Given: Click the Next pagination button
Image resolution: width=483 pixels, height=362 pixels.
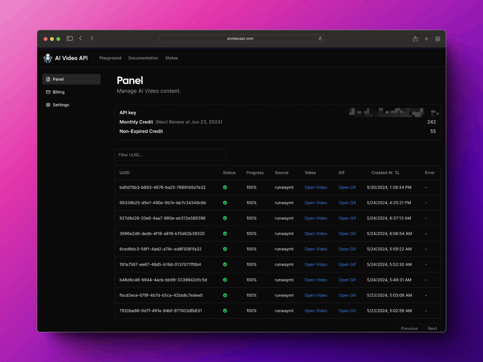Looking at the screenshot, I should pyautogui.click(x=432, y=328).
